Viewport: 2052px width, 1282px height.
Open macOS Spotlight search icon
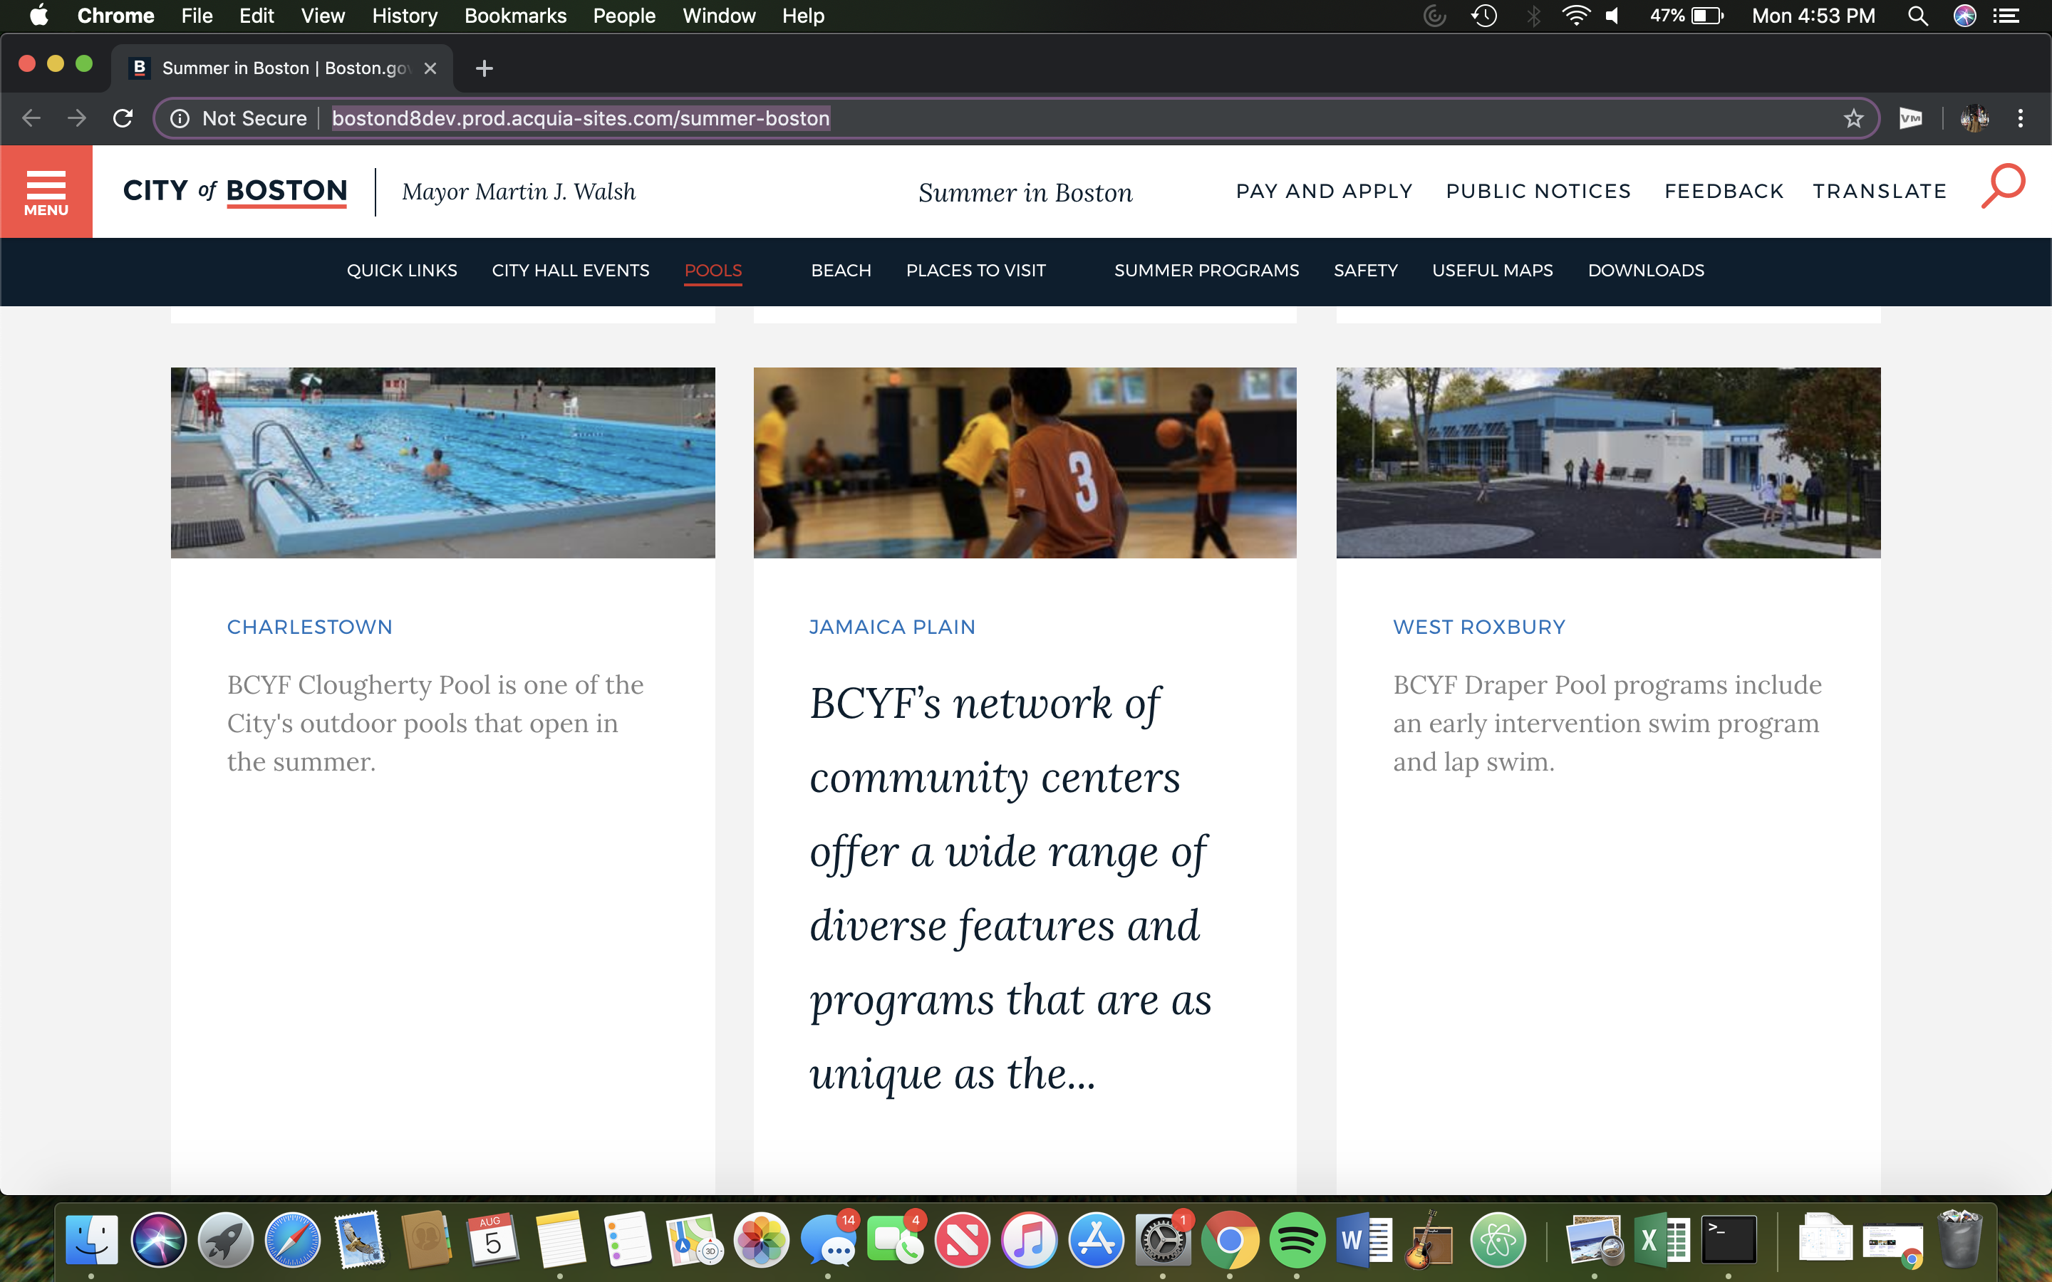point(1917,16)
